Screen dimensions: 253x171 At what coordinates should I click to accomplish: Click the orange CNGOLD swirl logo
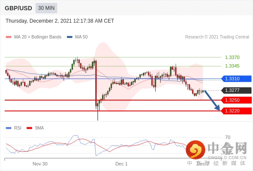point(196,150)
